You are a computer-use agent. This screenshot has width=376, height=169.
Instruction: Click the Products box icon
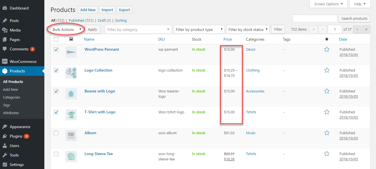(4, 71)
